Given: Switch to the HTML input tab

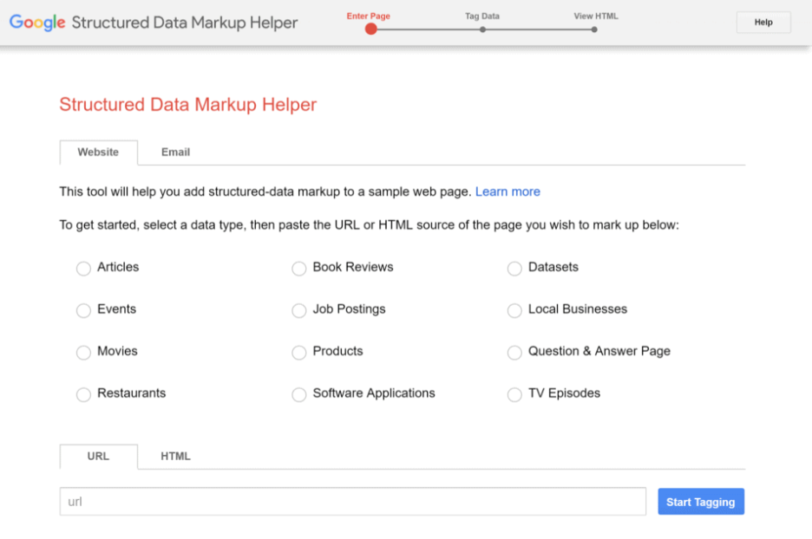Looking at the screenshot, I should [174, 456].
